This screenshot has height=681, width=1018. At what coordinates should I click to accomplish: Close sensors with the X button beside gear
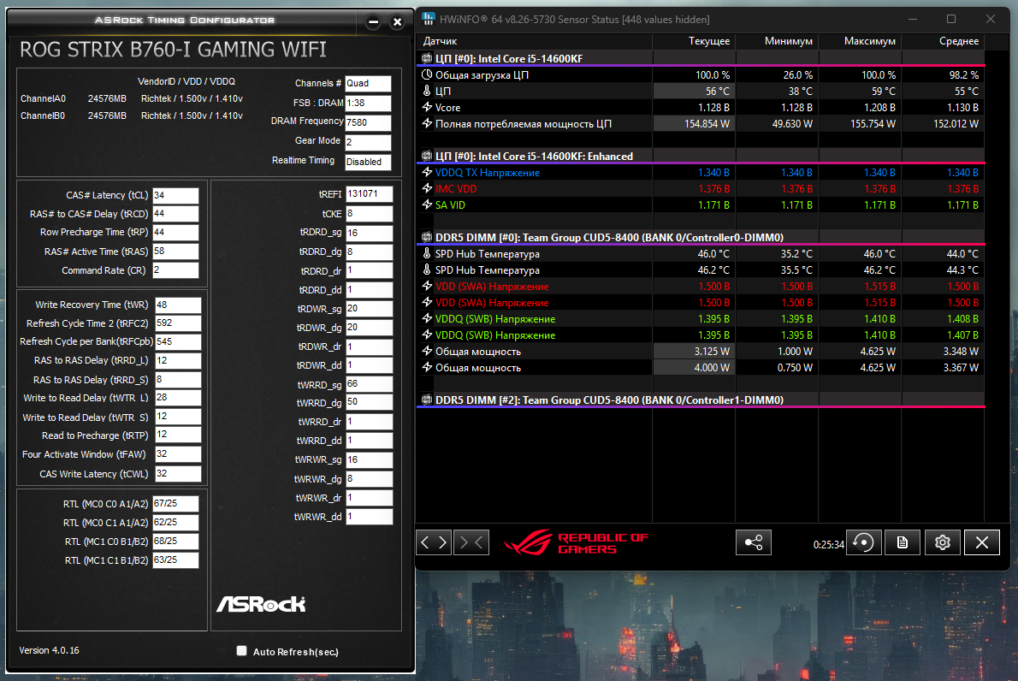tap(982, 542)
